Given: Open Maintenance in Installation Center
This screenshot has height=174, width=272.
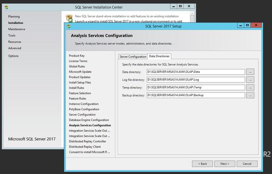Looking at the screenshot, I should [17, 29].
